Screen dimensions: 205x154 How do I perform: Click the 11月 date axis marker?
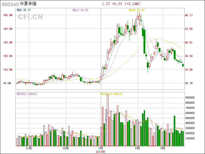point(29,148)
